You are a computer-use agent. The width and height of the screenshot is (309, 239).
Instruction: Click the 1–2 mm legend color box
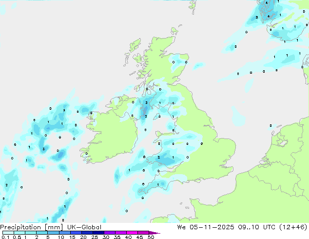coord(31,233)
